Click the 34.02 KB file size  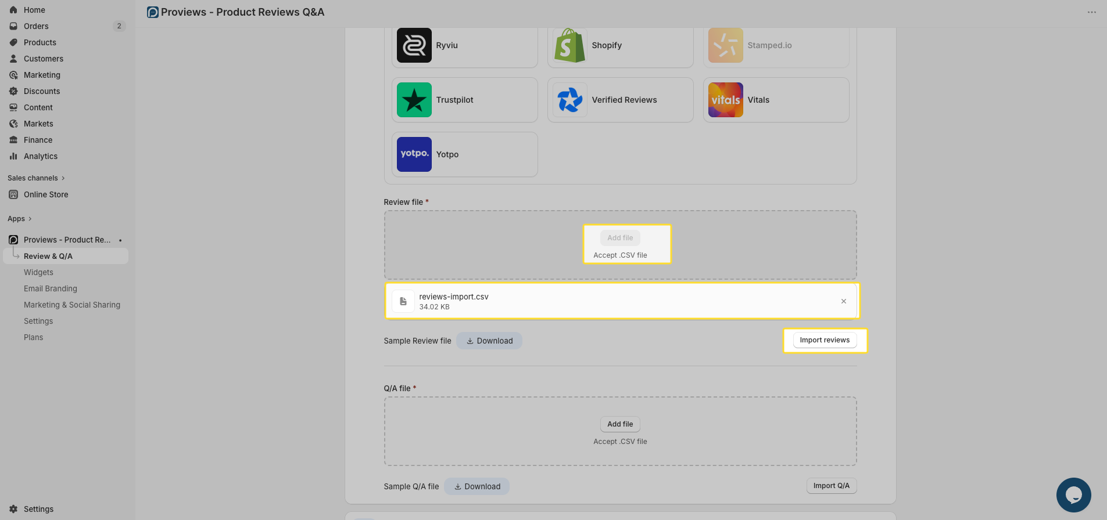[434, 307]
